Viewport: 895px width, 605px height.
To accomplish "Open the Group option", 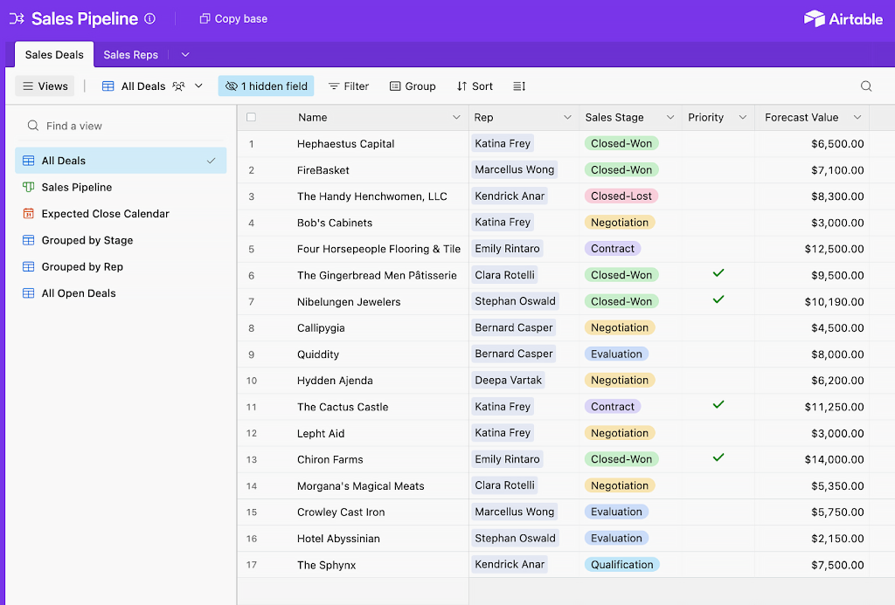I will tap(413, 86).
